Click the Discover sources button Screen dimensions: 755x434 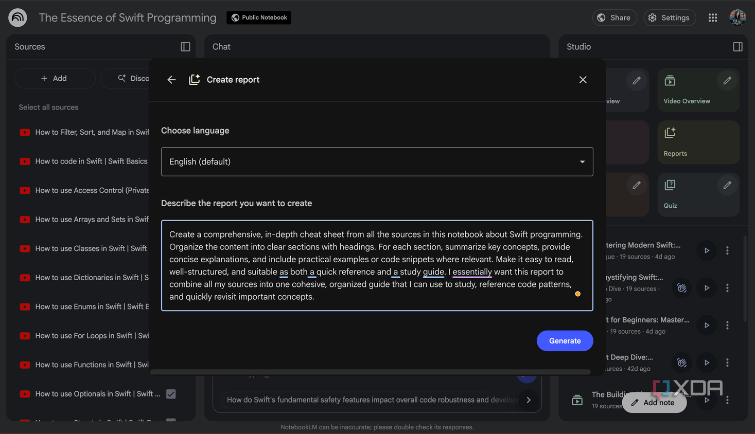click(x=126, y=78)
